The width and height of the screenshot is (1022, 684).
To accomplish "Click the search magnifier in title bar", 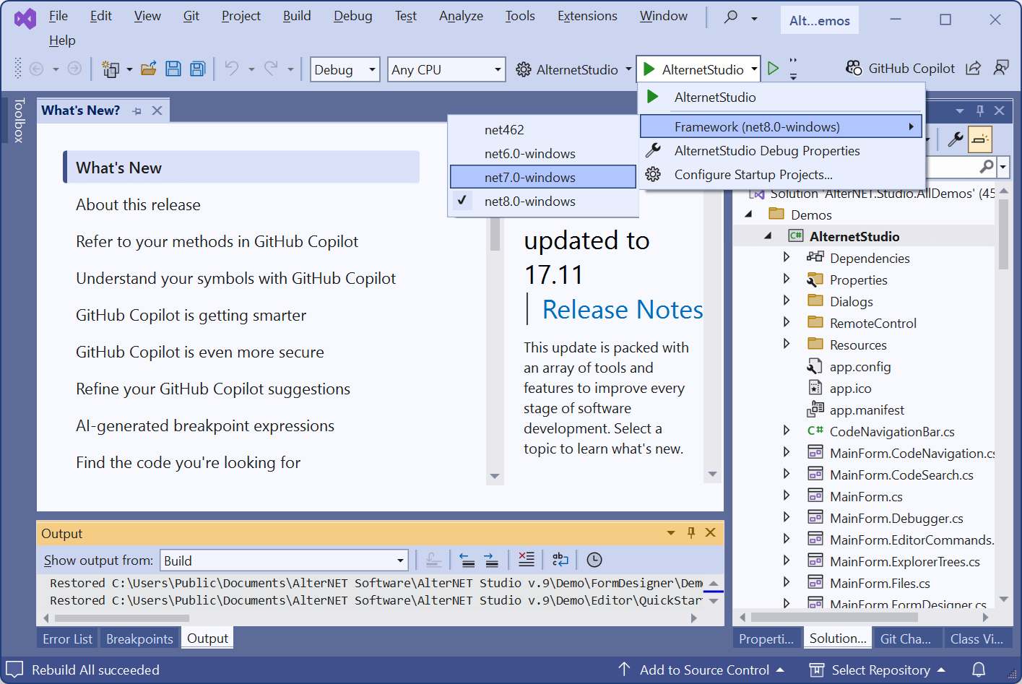I will (731, 17).
